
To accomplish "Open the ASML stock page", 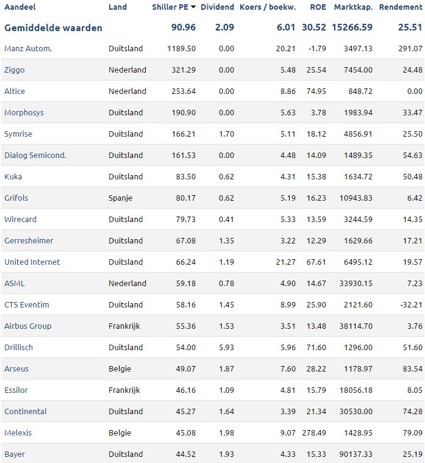I will point(15,283).
